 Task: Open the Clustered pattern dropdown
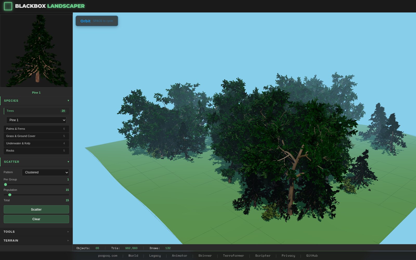coord(45,172)
